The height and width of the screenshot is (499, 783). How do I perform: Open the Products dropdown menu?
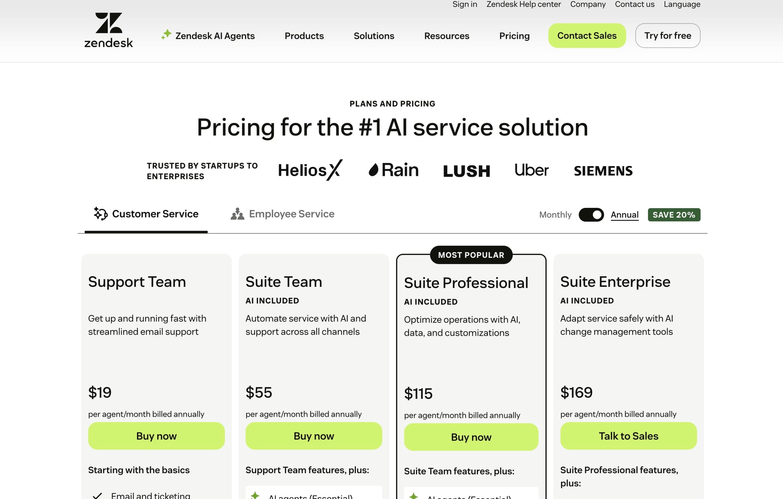pyautogui.click(x=304, y=36)
